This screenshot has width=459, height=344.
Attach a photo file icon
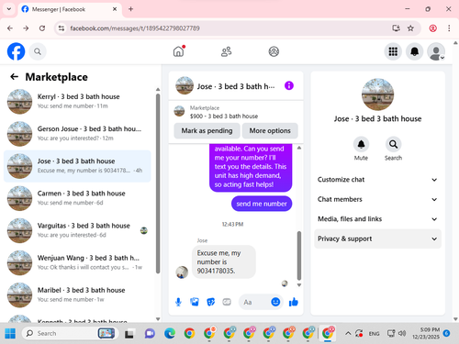click(195, 302)
